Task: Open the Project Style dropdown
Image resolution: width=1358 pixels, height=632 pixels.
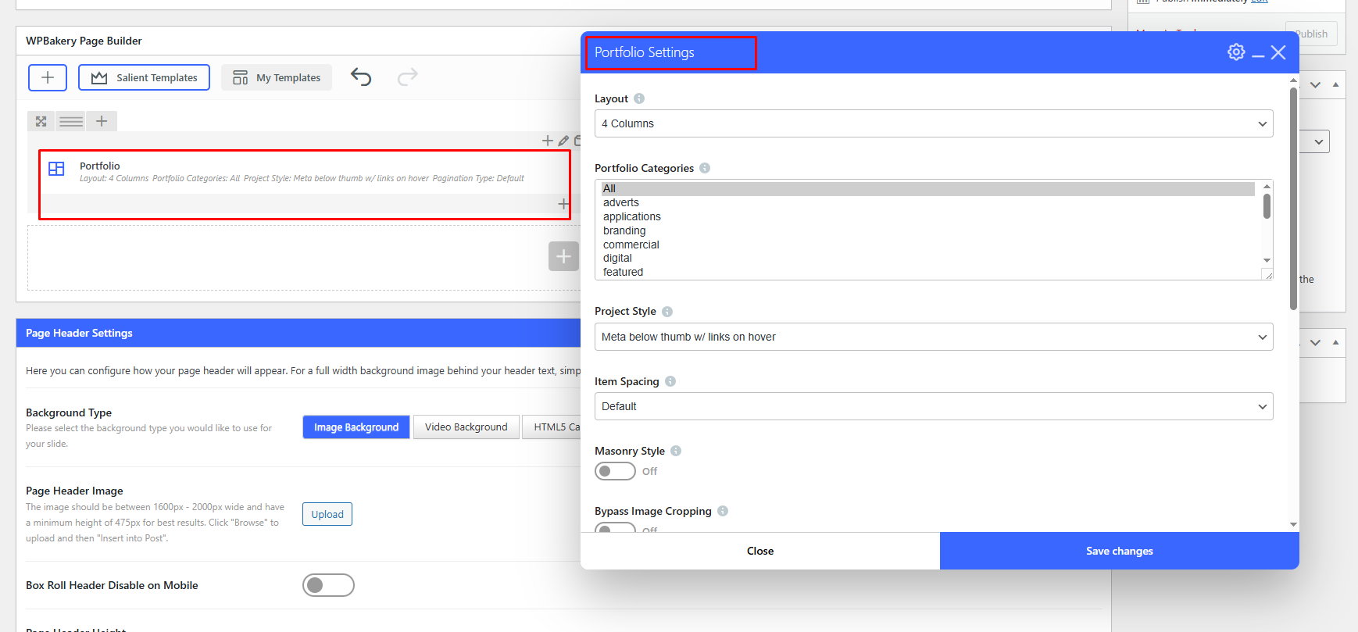Action: click(x=933, y=337)
